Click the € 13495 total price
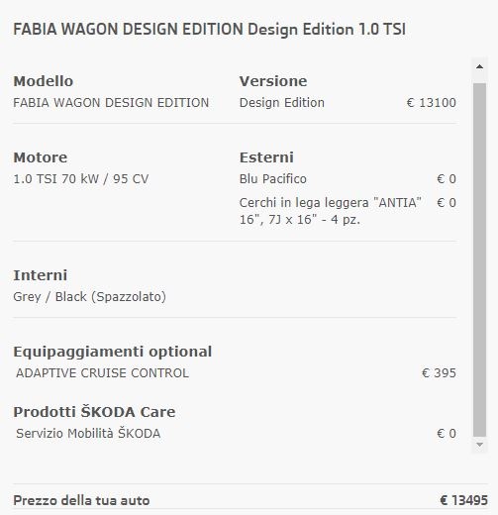498x515 pixels. (x=463, y=500)
